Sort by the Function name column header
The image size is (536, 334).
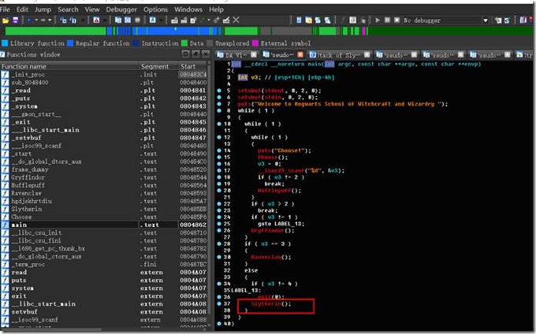point(69,66)
